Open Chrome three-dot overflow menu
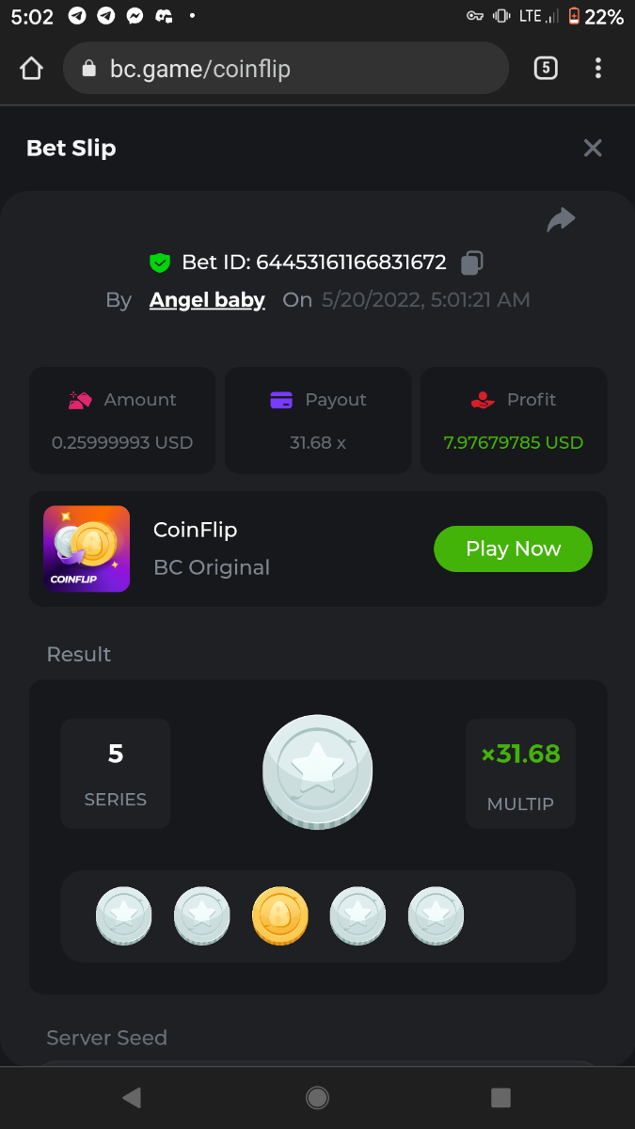 pos(598,68)
